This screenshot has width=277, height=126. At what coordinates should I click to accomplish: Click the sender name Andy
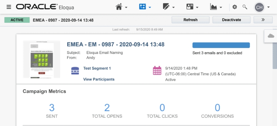pos(91,58)
